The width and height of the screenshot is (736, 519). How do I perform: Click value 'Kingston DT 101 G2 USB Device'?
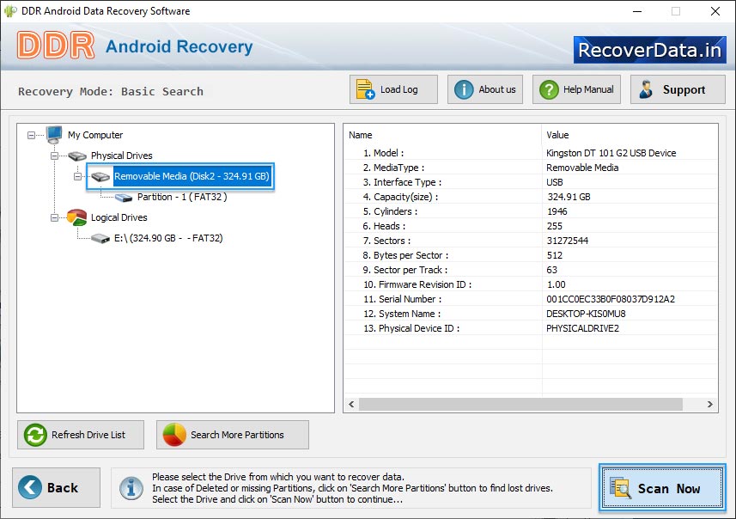[x=611, y=153]
